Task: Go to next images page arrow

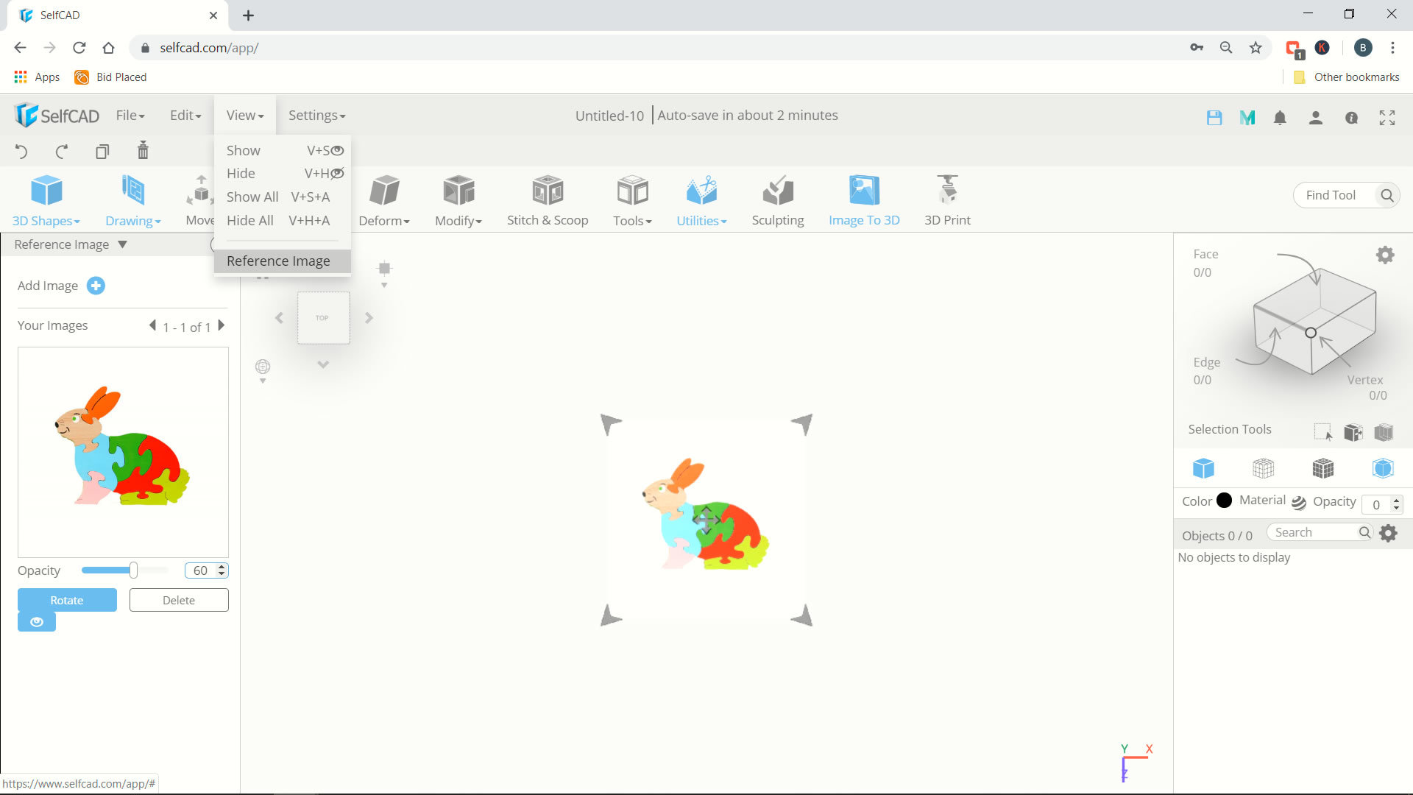Action: pos(221,325)
